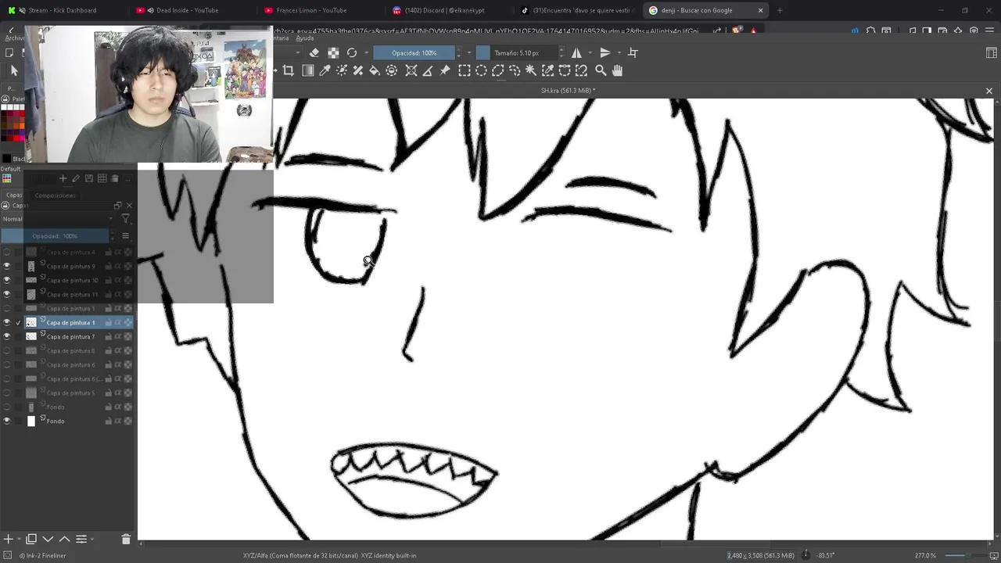Viewport: 1001px width, 563px height.
Task: Click thumbnail of Capa de pintura 11
Action: tap(31, 294)
